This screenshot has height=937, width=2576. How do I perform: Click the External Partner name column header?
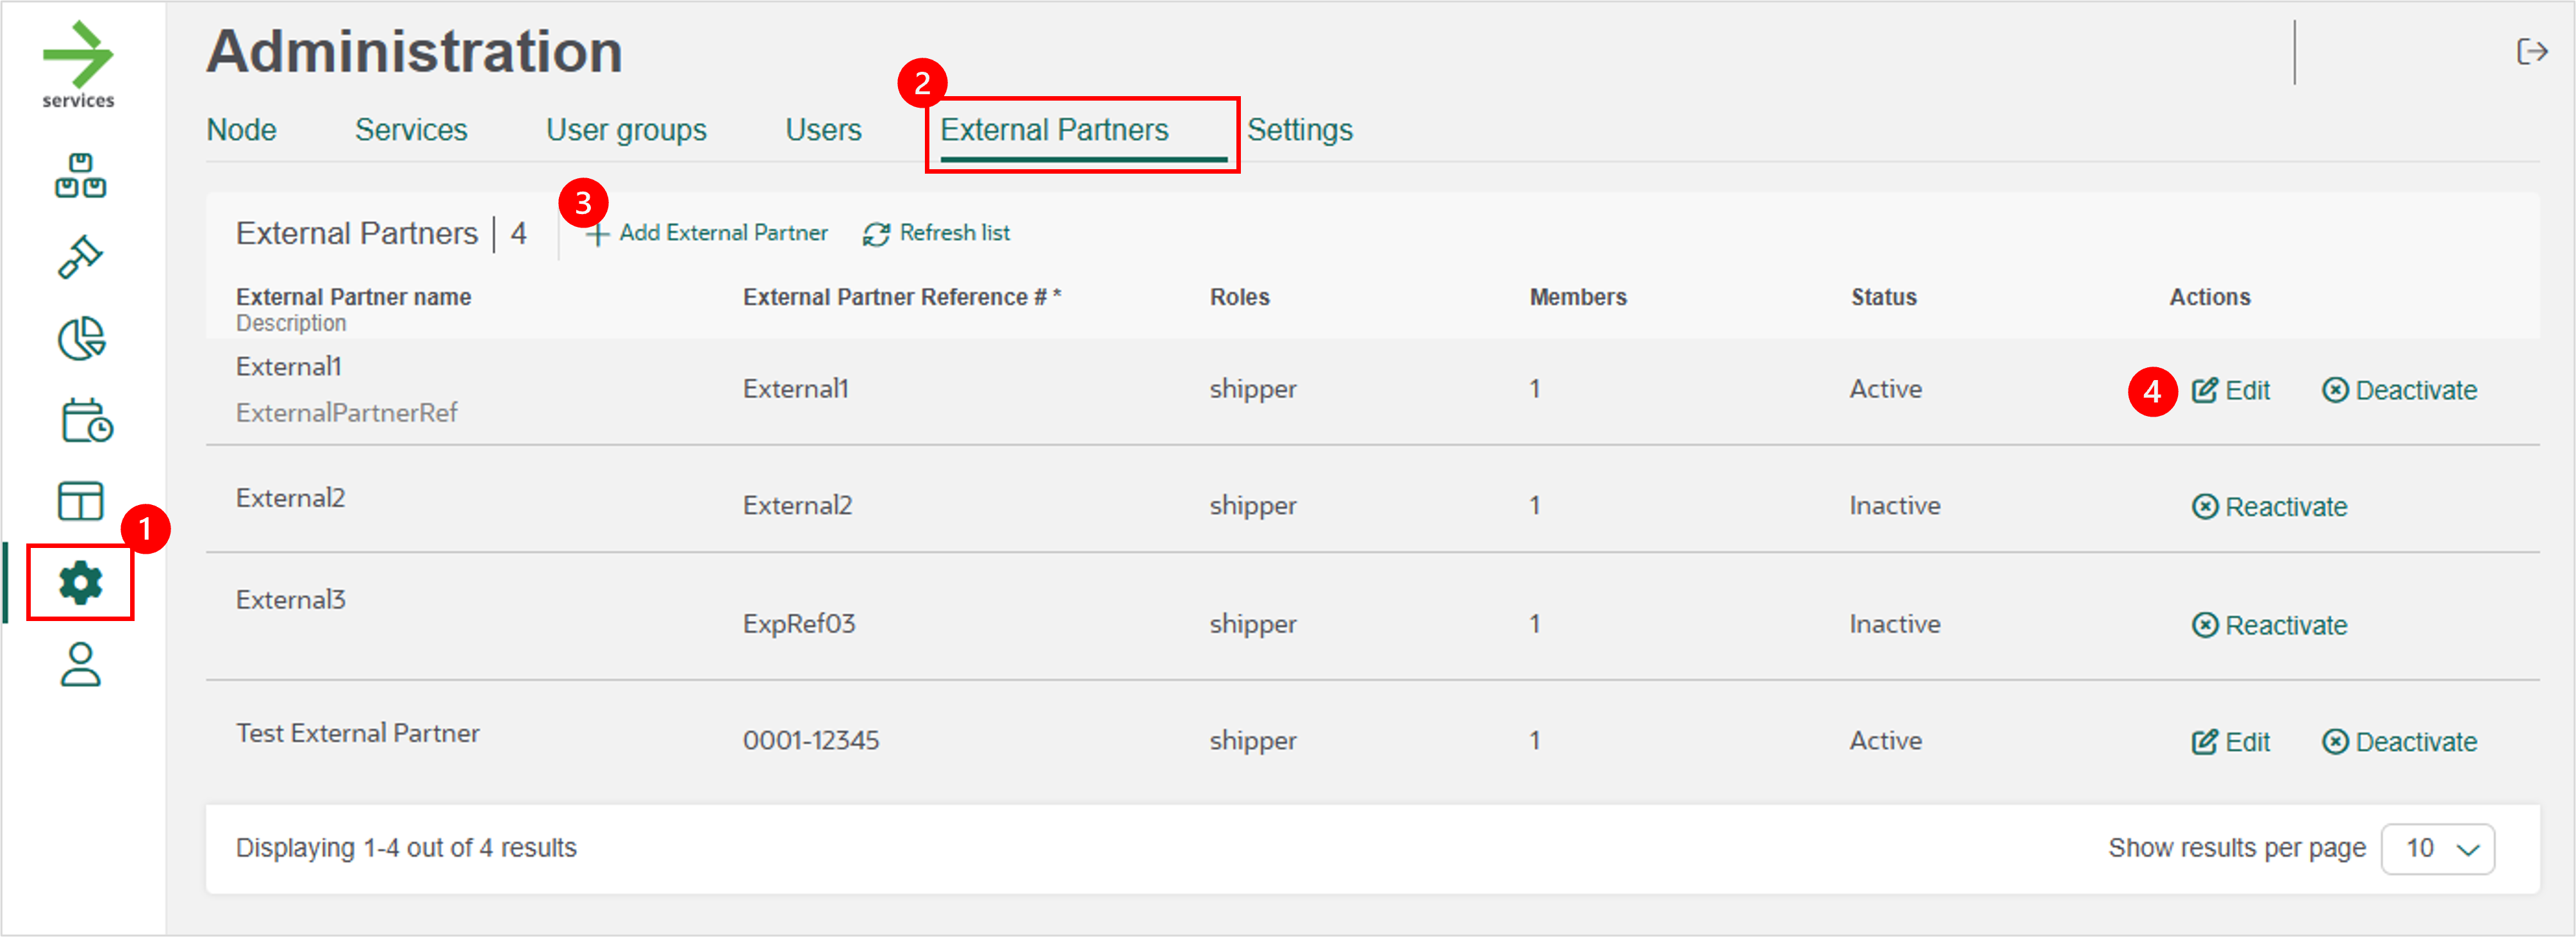tap(353, 297)
